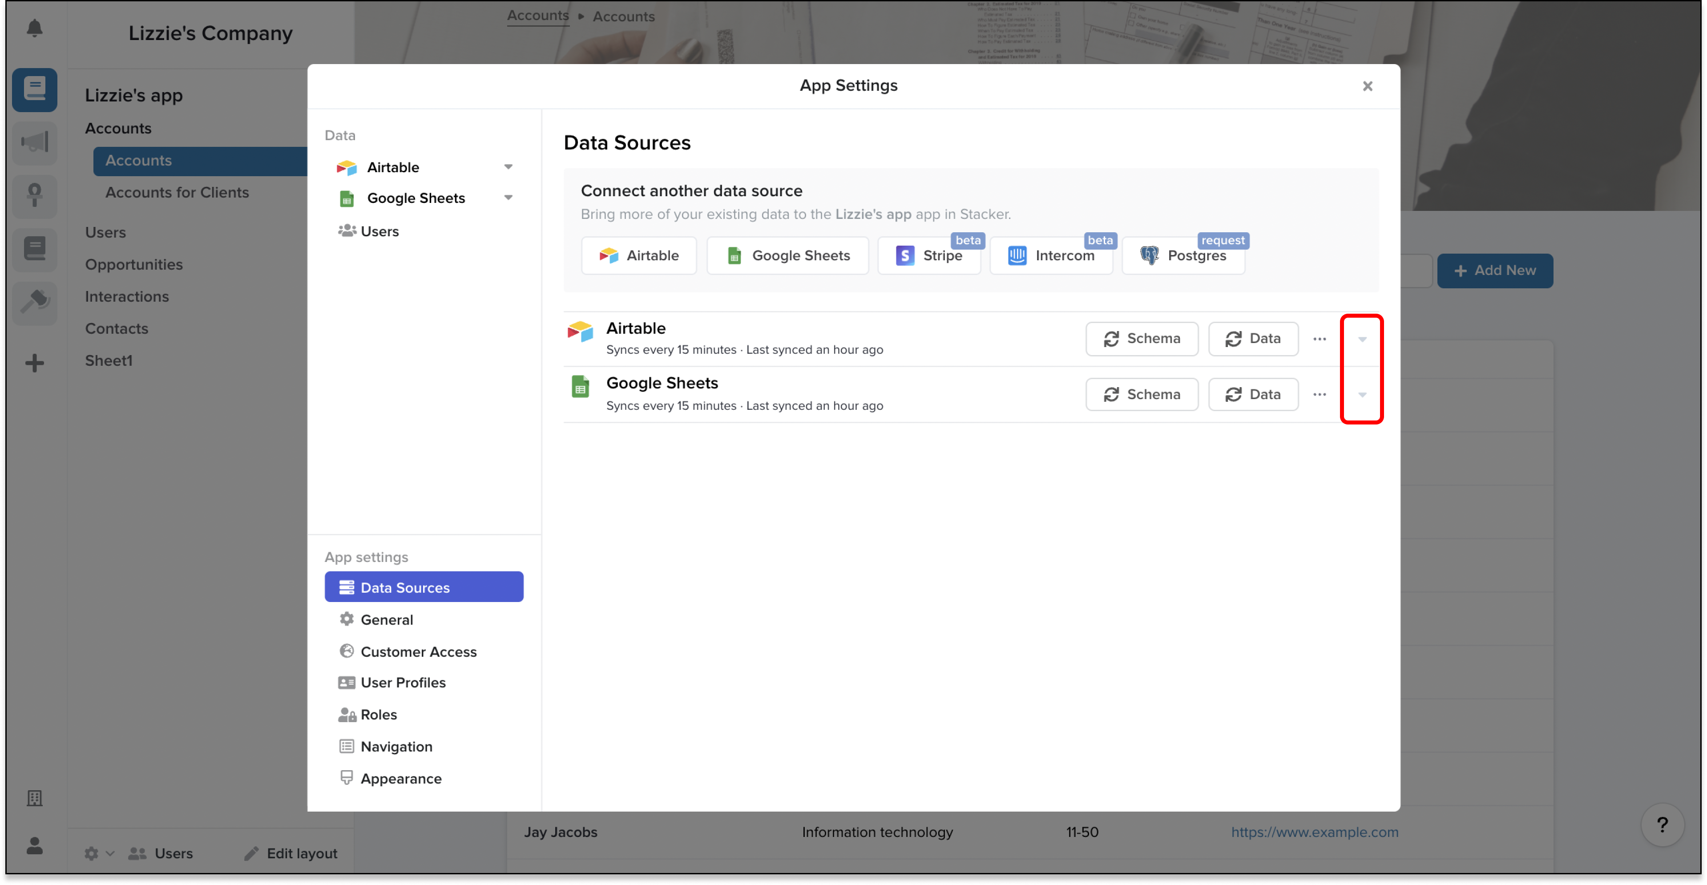Open the megaphone app icon

click(34, 142)
